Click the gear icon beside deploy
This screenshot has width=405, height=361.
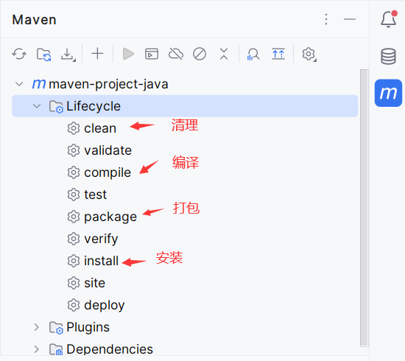click(74, 305)
